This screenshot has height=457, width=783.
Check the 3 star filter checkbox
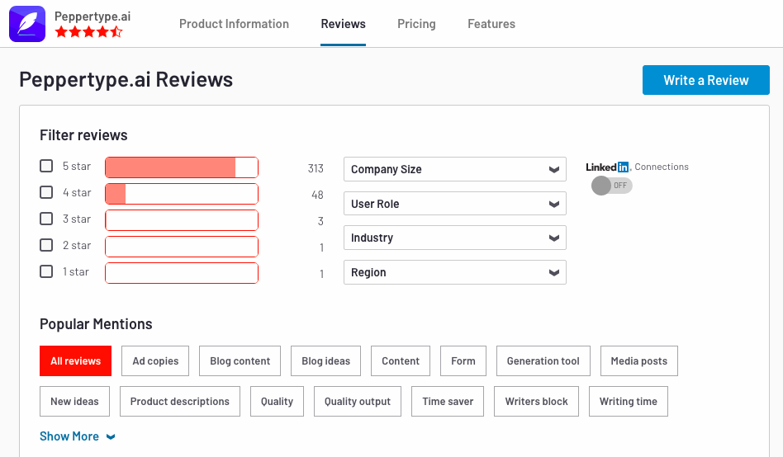tap(46, 219)
